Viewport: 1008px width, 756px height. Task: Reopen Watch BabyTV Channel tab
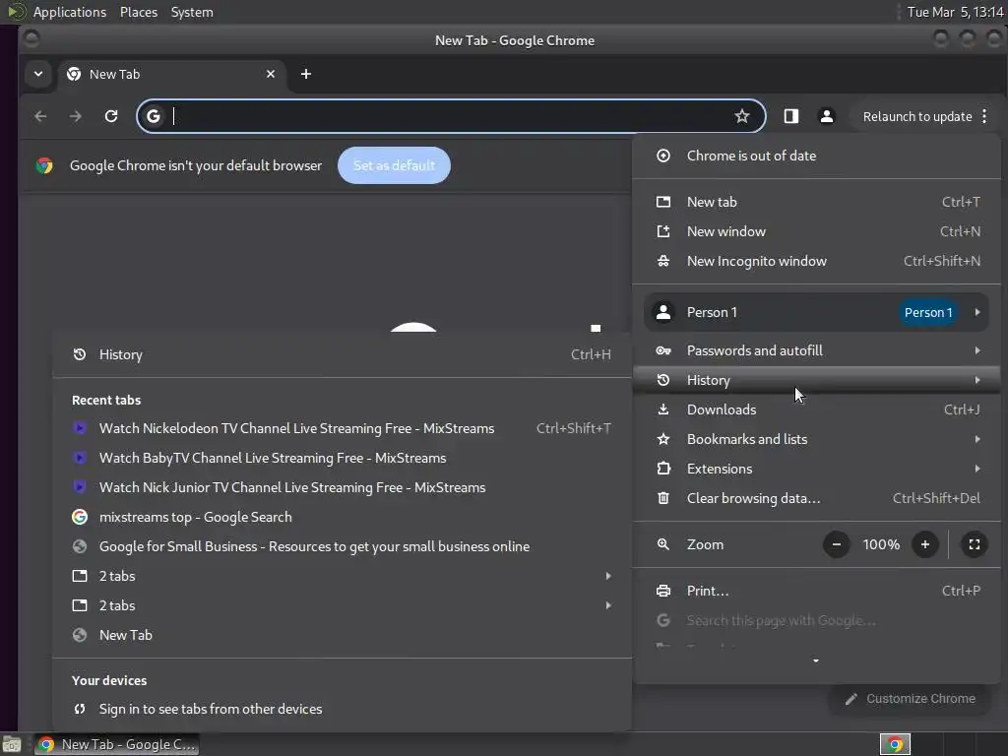click(x=342, y=458)
